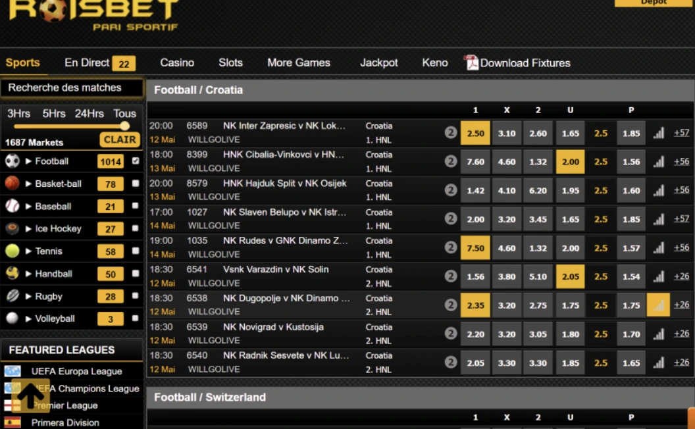The width and height of the screenshot is (695, 429).
Task: Click the Recherche des matches search field
Action: pos(71,88)
